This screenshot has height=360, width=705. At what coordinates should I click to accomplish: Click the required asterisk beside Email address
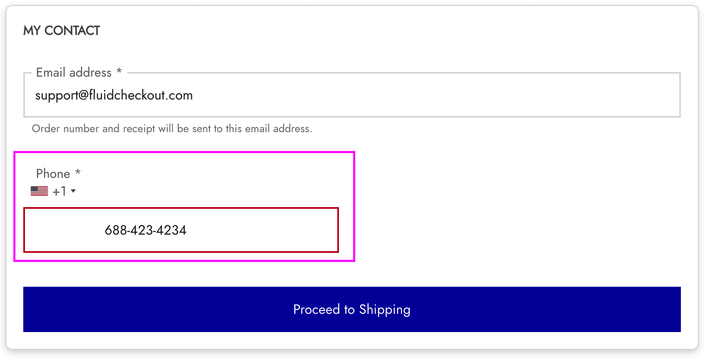click(x=119, y=71)
